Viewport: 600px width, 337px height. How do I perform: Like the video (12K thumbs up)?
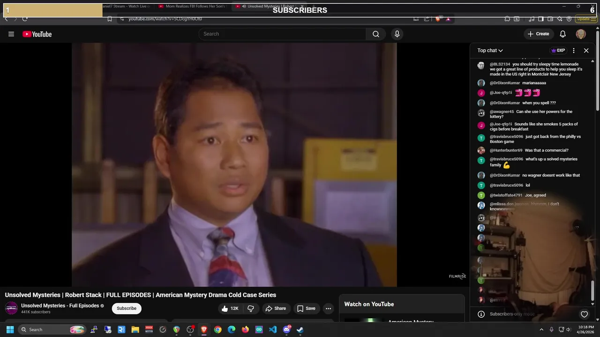point(230,308)
